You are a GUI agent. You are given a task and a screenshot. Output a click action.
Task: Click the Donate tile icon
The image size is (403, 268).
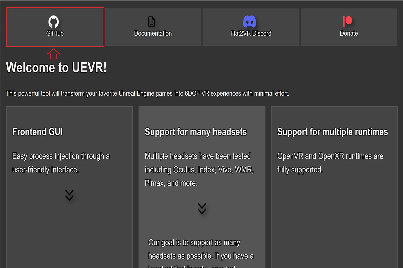pos(348,27)
